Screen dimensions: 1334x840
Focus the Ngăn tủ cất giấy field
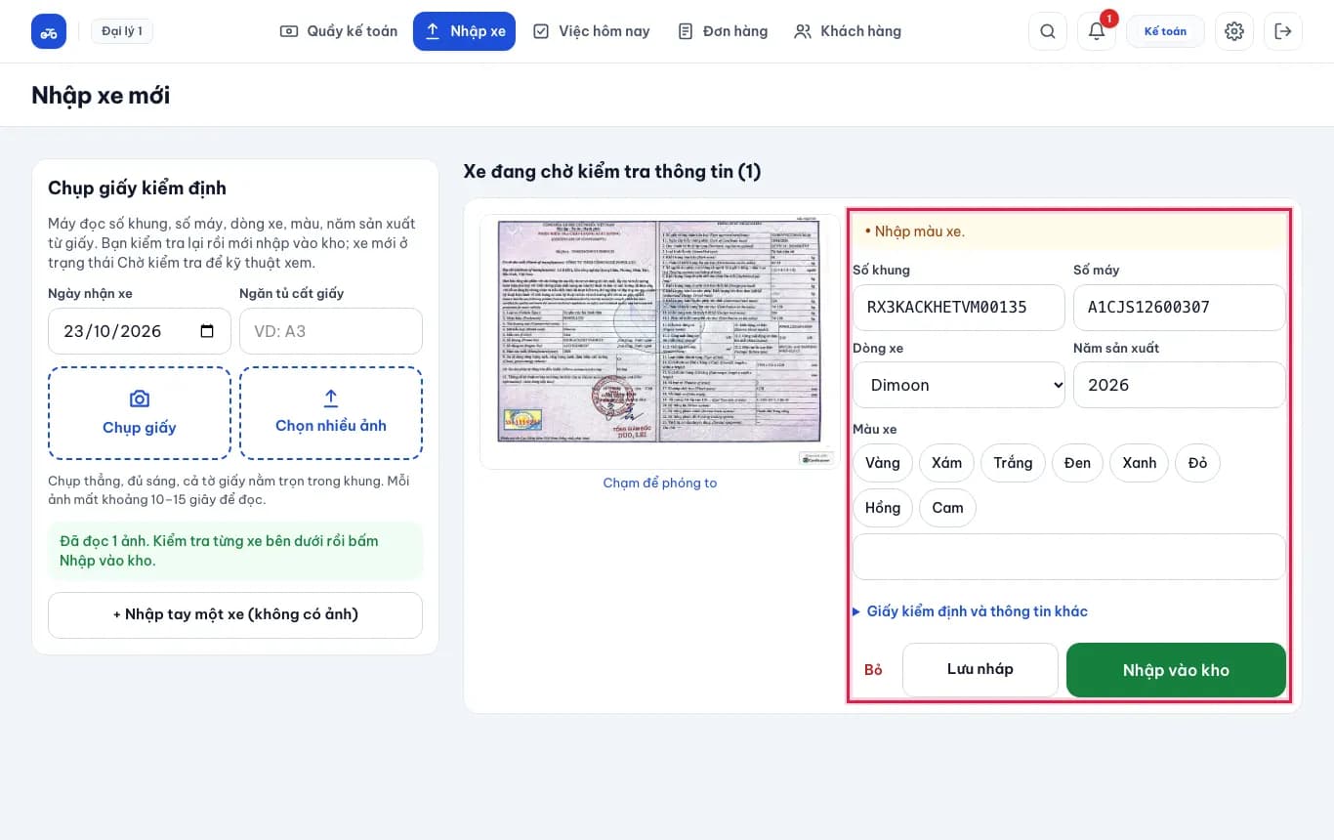coord(331,331)
